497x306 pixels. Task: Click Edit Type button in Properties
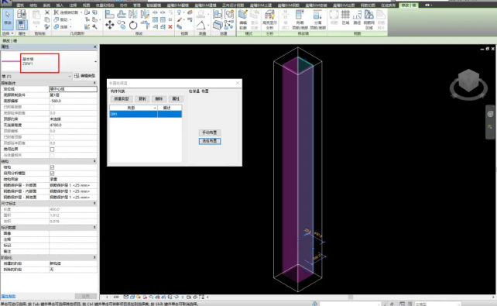point(84,76)
